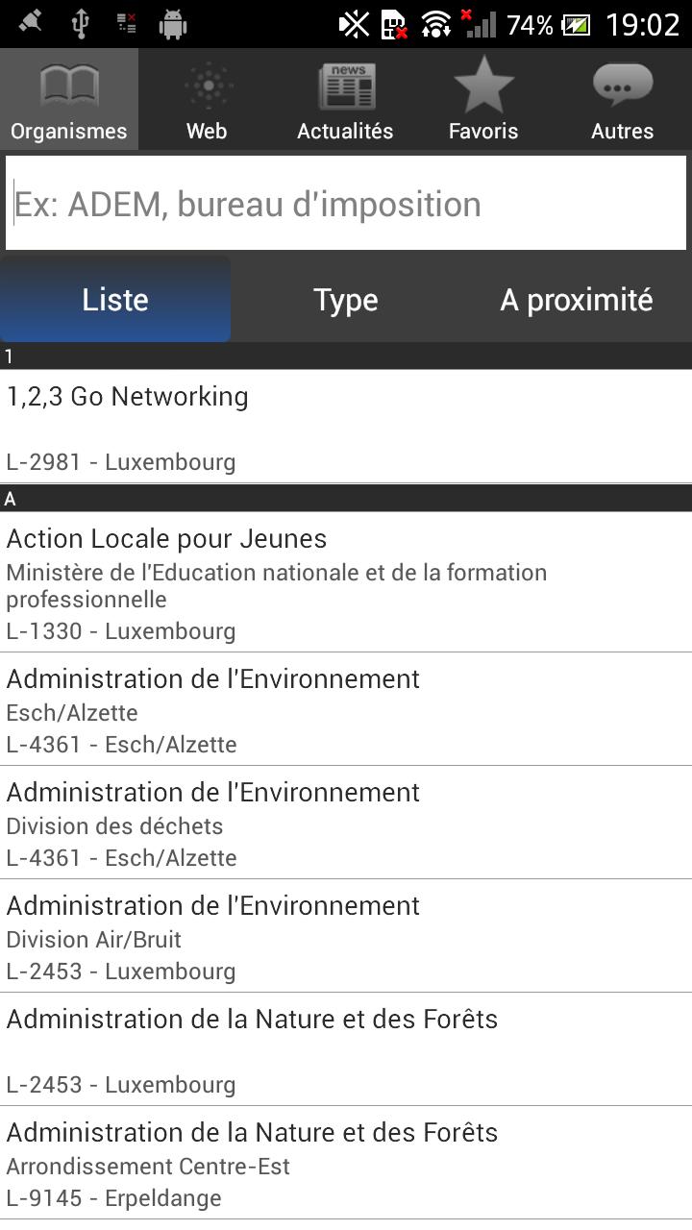Tap the Wi-Fi icon in status bar
Image resolution: width=692 pixels, height=1230 pixels.
[x=436, y=24]
